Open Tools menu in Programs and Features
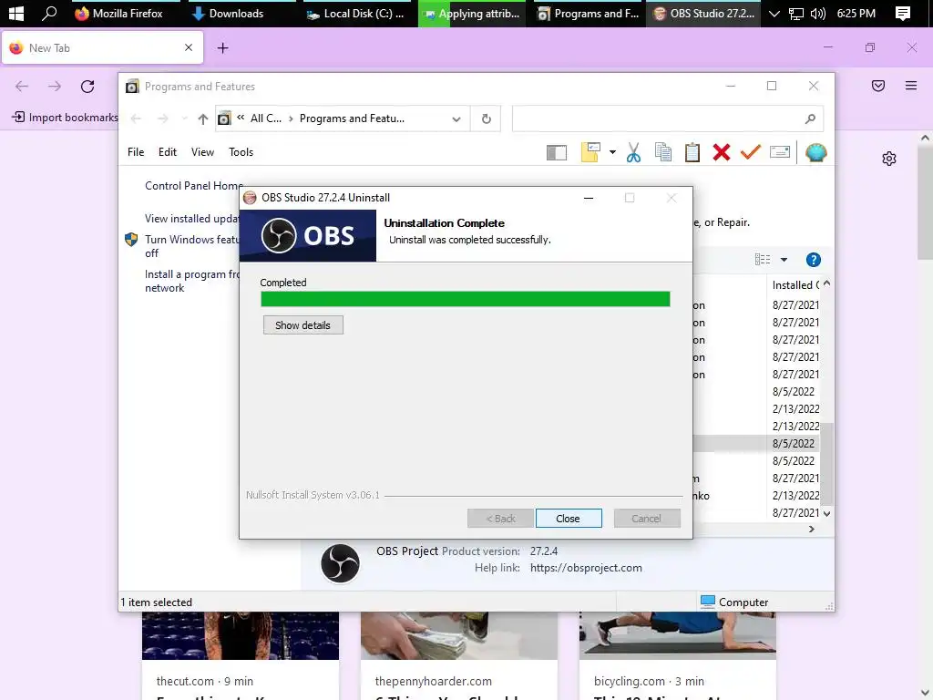Viewport: 933px width, 700px height. pos(241,152)
